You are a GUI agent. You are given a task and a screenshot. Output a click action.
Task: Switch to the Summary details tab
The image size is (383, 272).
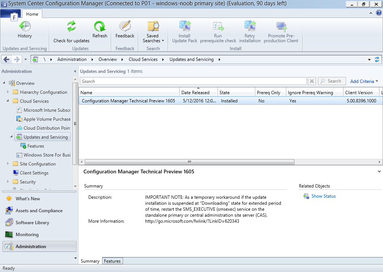tap(90, 261)
